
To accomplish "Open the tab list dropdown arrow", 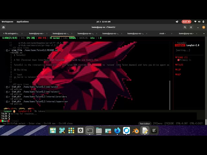I will click(204, 34).
